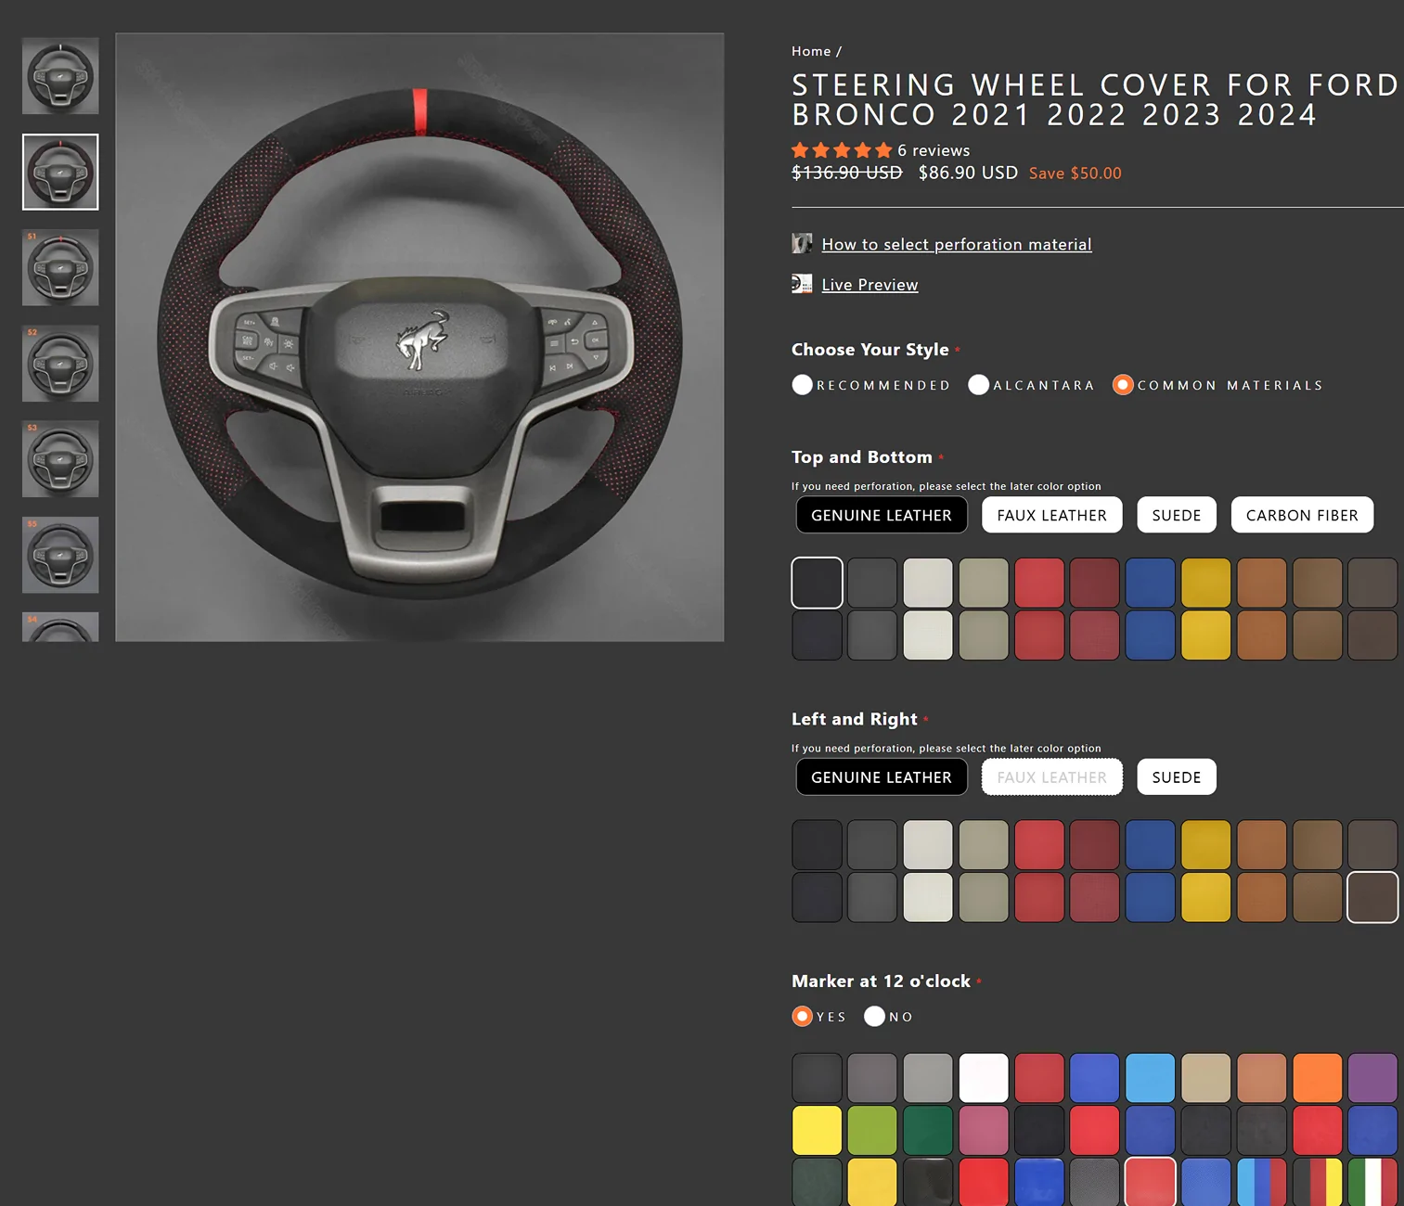Open the 6 reviews link
The width and height of the screenshot is (1404, 1206).
pyautogui.click(x=934, y=150)
